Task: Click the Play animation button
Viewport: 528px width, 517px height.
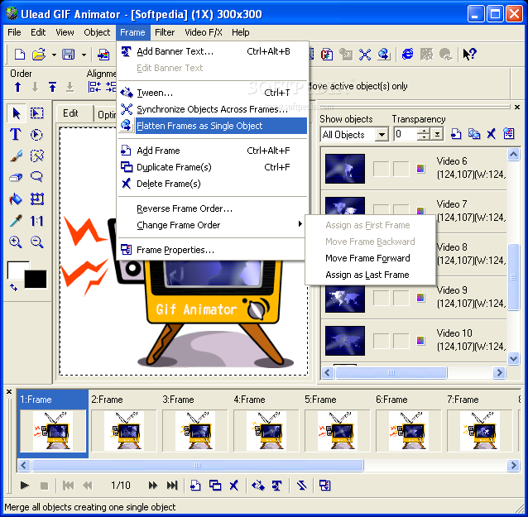Action: click(24, 485)
